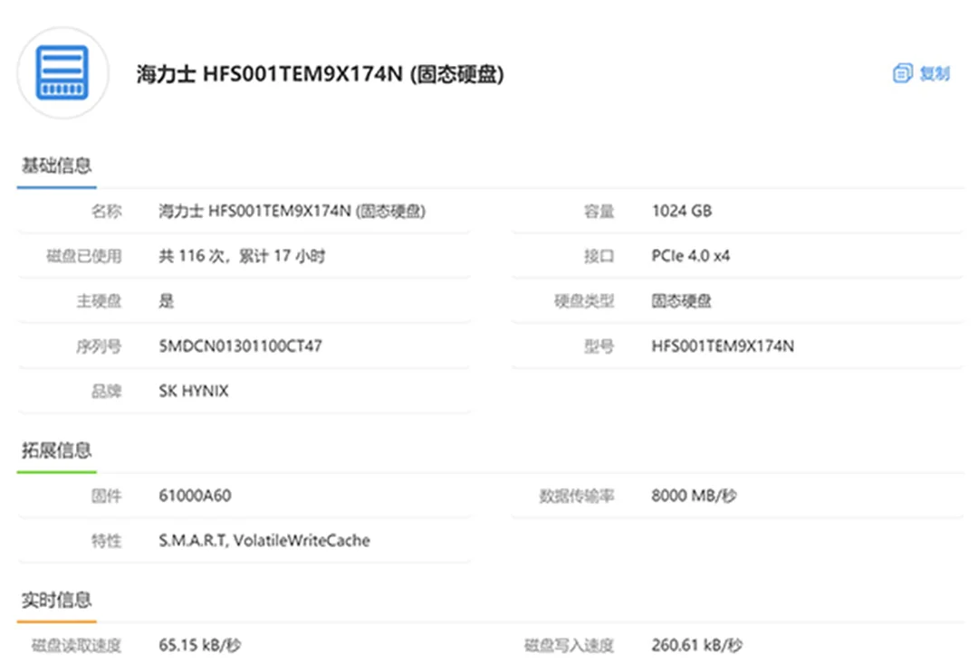
Task: Click the data transfer rate 8000 MB/秒
Action: [694, 496]
